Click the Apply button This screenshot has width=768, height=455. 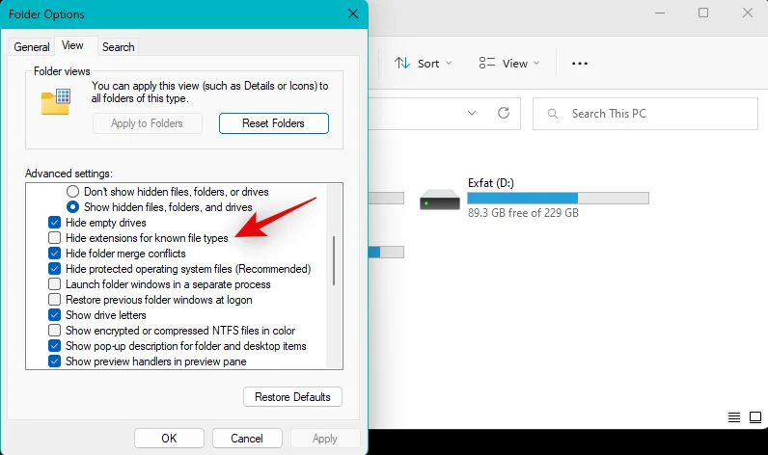pyautogui.click(x=325, y=439)
